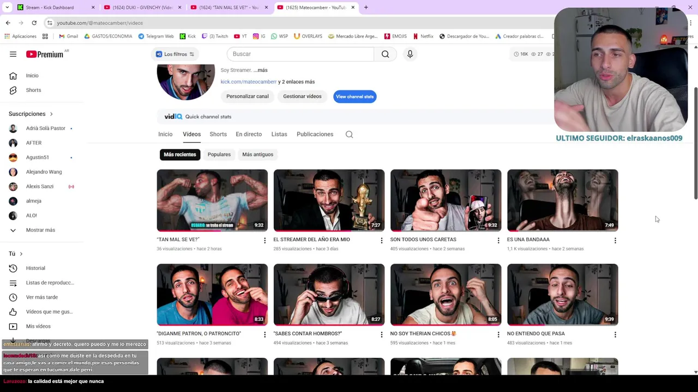Screen dimensions: 698x392
Task: Open Agustin51 channel from subscriptions
Action: tap(38, 157)
